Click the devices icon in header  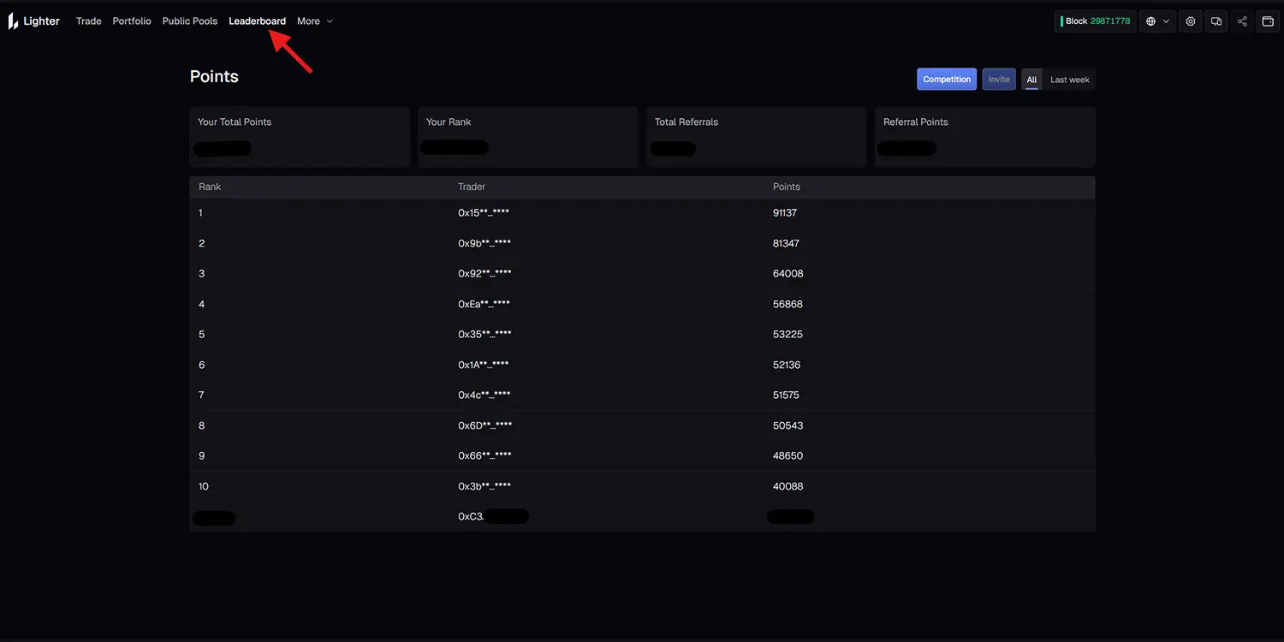[1216, 21]
